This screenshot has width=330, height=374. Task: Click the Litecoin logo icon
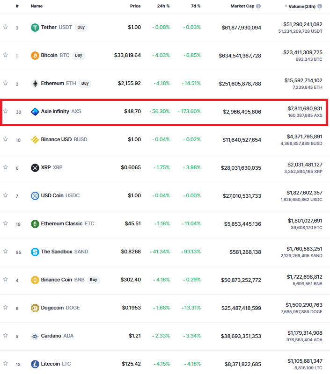(x=35, y=364)
